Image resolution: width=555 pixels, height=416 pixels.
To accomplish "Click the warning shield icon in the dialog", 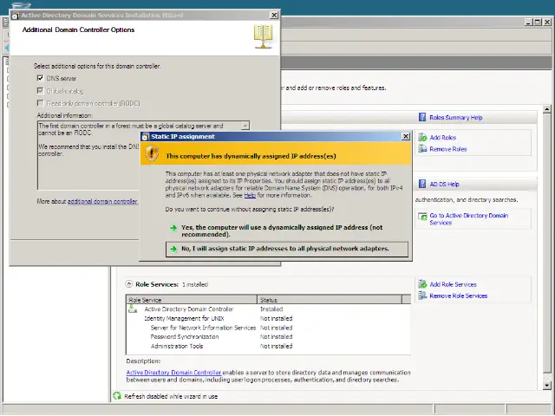I will tap(152, 154).
